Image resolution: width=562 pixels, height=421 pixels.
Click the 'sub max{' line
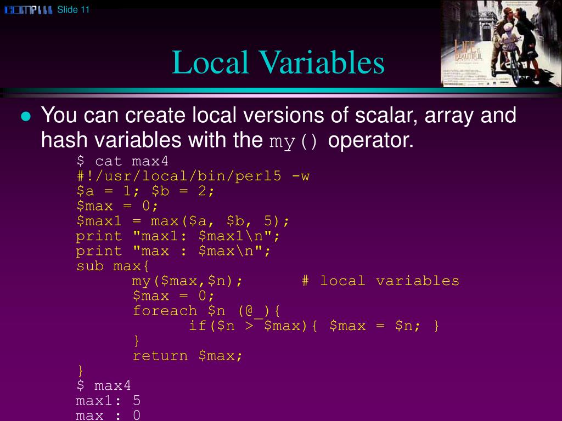point(113,266)
